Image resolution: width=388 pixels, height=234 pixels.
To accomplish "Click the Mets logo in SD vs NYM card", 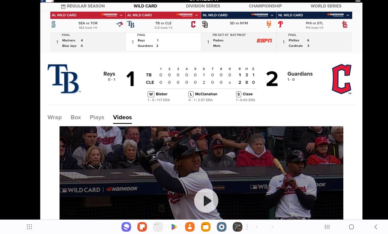I will tap(269, 24).
